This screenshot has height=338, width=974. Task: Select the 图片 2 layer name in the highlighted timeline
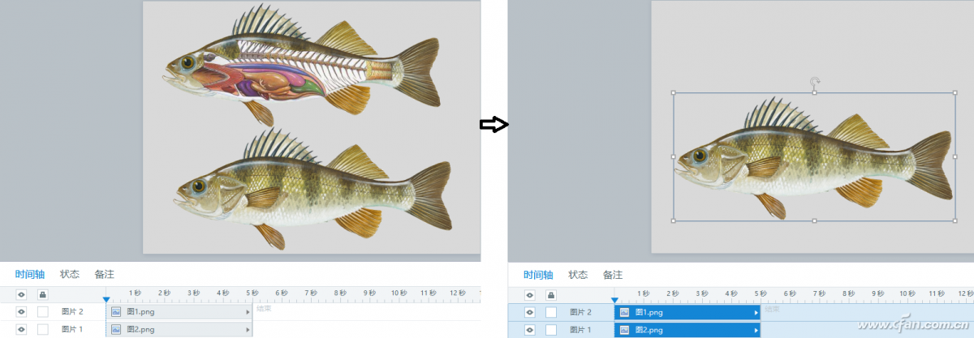tap(580, 312)
